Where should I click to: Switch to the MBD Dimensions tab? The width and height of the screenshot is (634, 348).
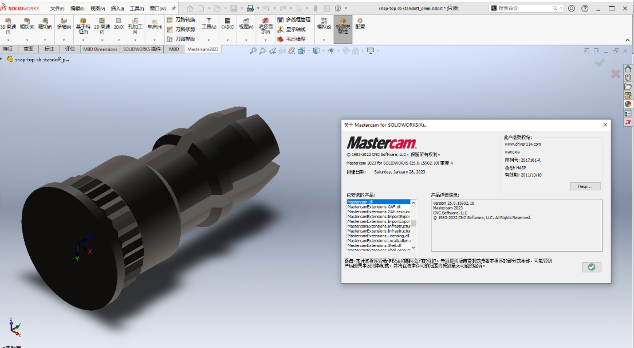100,49
